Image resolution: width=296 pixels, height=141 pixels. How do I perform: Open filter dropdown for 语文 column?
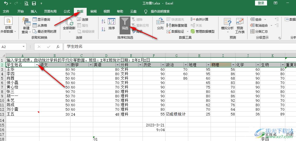(68, 65)
